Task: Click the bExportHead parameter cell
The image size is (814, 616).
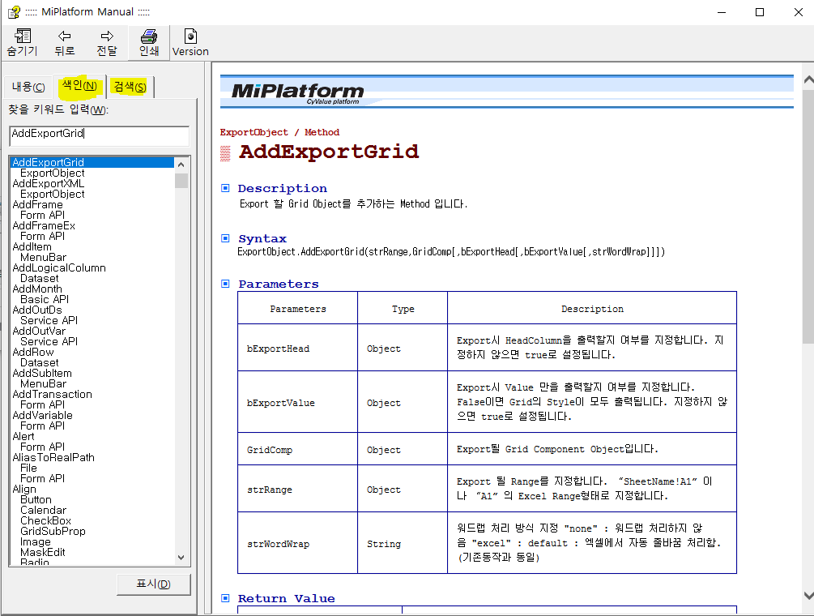Action: [x=297, y=348]
